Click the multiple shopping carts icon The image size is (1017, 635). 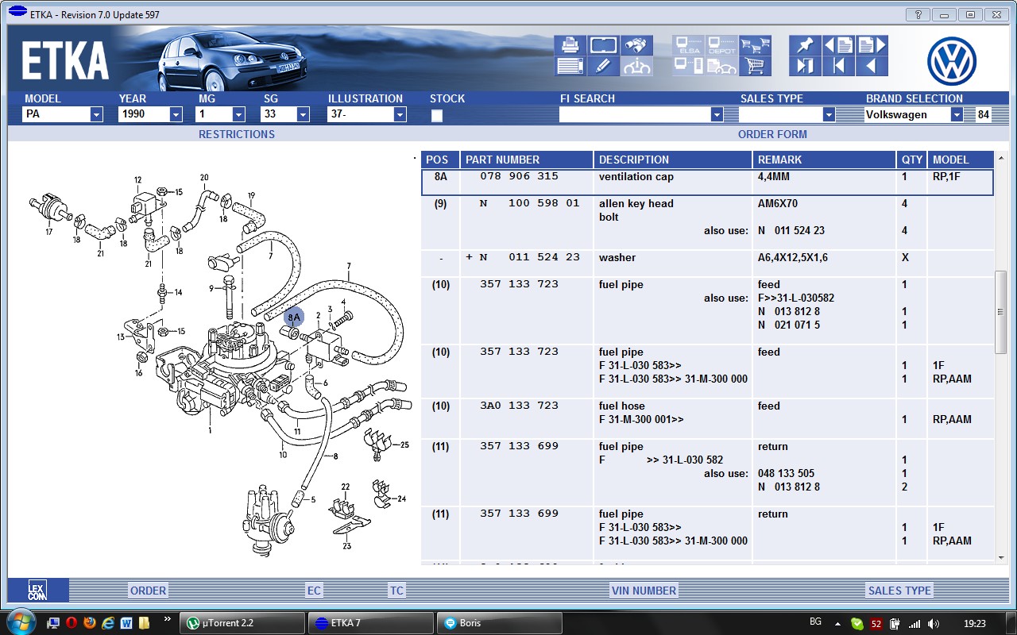tap(755, 45)
